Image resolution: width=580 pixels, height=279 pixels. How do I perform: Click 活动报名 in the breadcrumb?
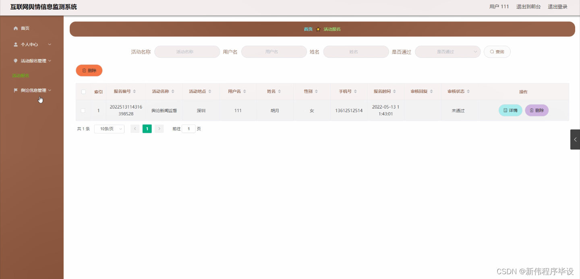[x=332, y=29]
